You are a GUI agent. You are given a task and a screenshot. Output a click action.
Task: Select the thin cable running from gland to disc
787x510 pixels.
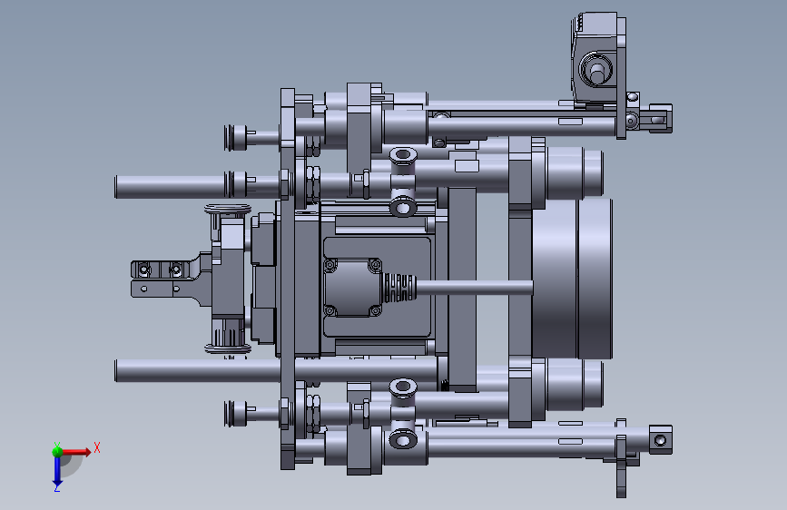(475, 288)
